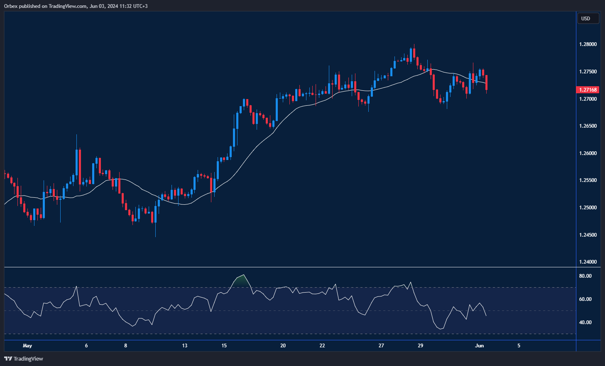The image size is (605, 366).
Task: Select date 20 on the time axis
Action: (283, 346)
